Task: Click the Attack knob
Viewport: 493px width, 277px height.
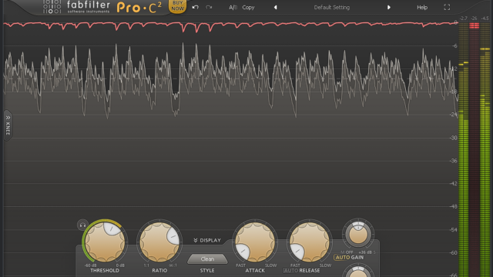Action: coord(255,242)
